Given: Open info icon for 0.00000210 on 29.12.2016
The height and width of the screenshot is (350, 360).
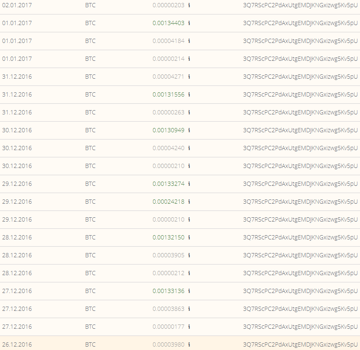Looking at the screenshot, I should coord(189,219).
